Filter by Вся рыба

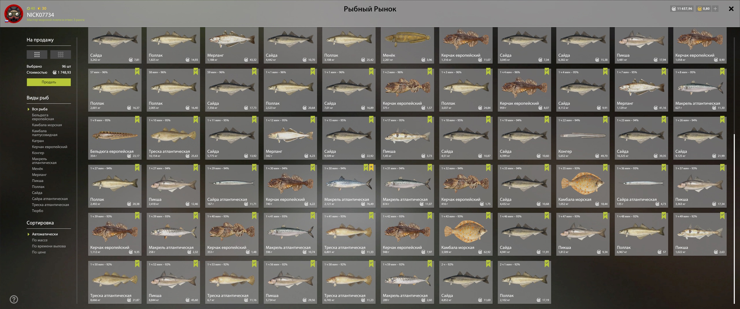[x=40, y=109]
